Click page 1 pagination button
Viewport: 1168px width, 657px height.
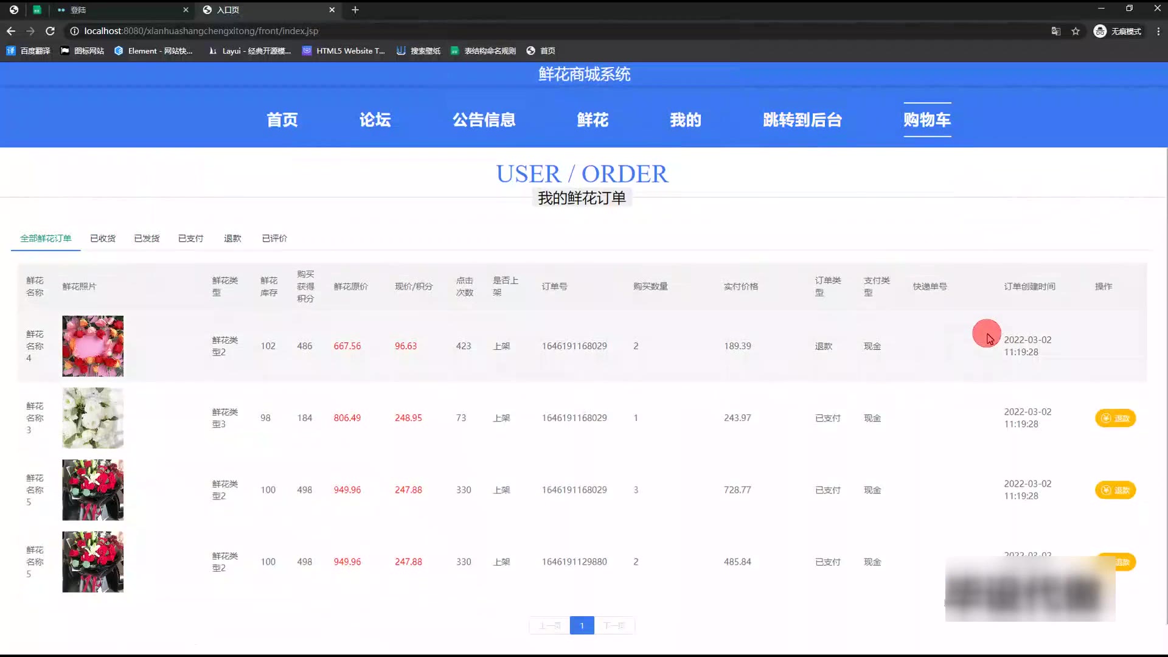582,625
